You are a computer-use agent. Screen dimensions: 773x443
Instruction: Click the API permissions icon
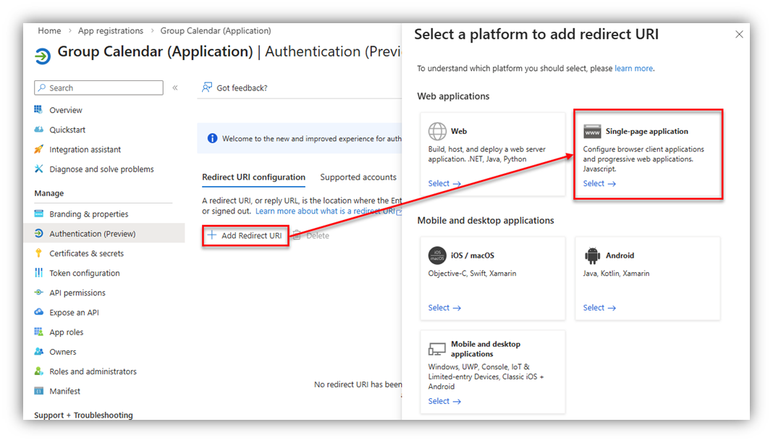pos(38,292)
